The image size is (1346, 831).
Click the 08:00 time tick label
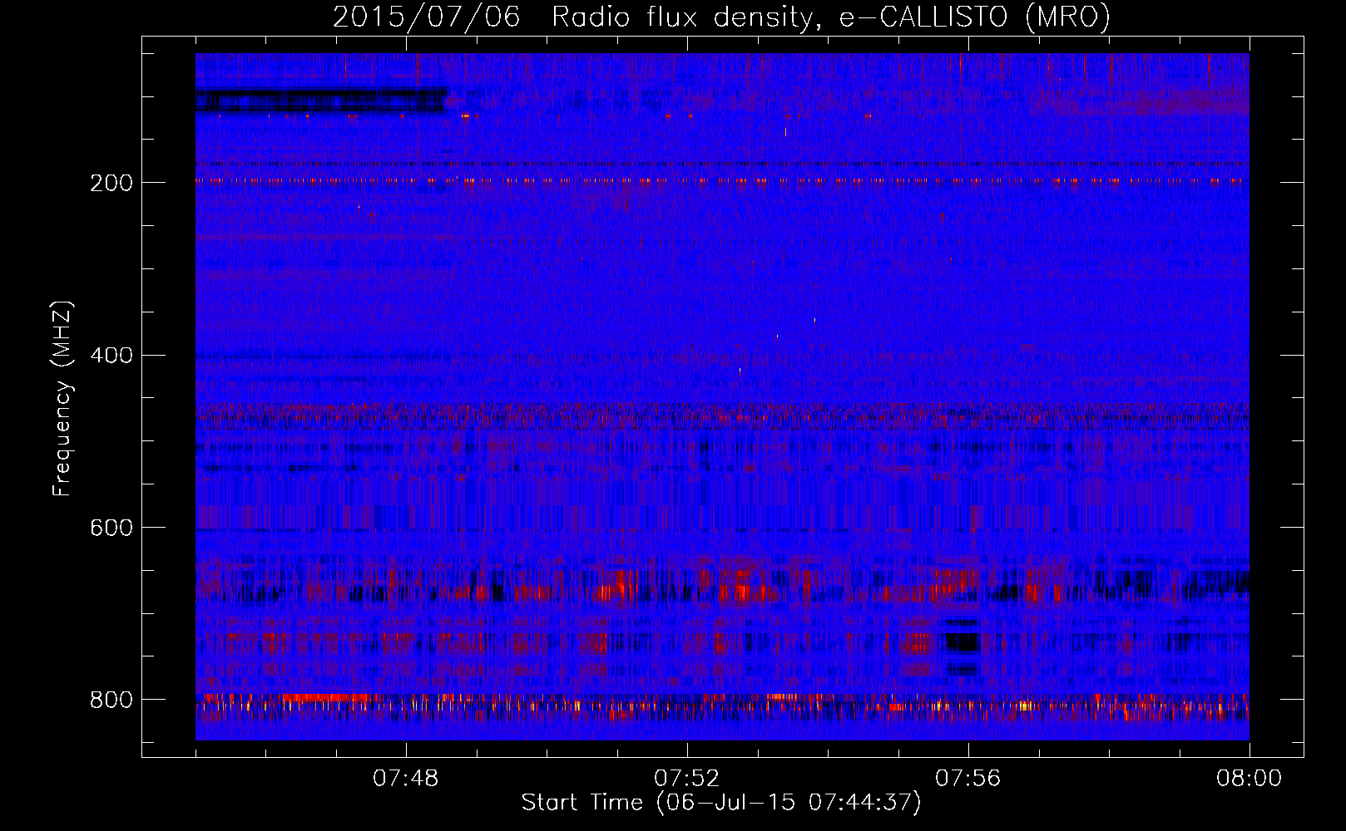click(x=1249, y=779)
